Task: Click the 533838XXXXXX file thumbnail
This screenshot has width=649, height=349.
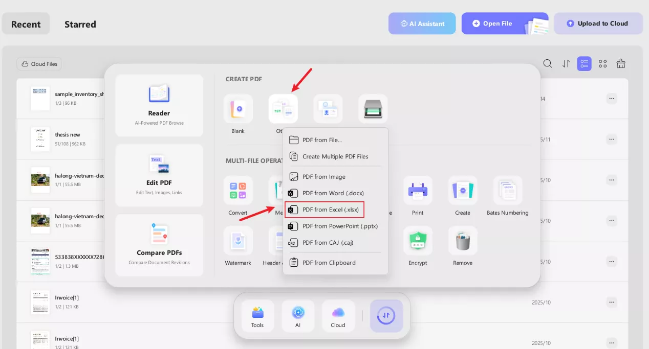Action: click(x=40, y=261)
